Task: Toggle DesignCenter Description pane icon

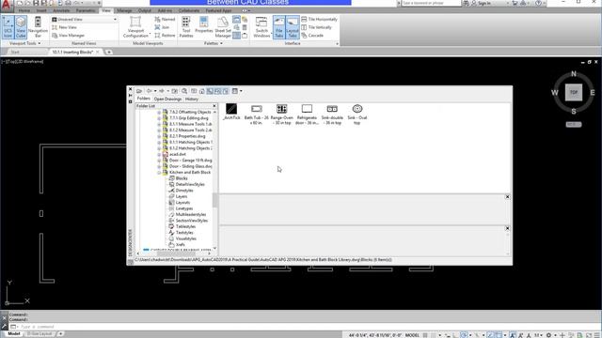Action: (226, 91)
